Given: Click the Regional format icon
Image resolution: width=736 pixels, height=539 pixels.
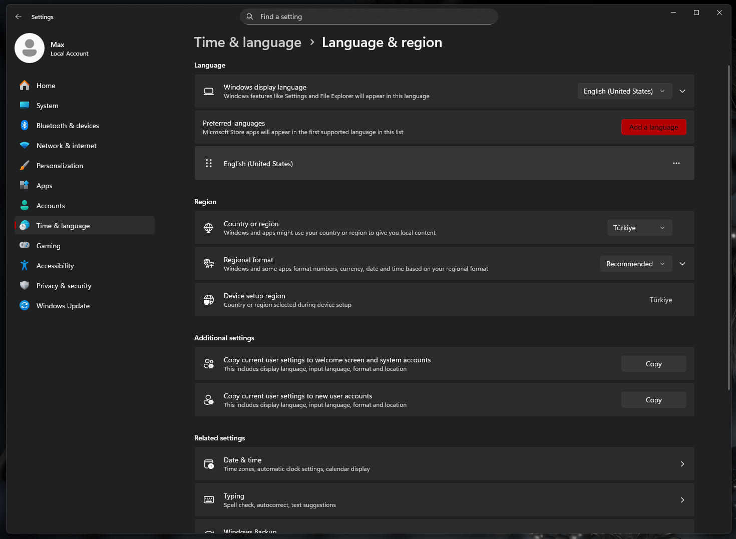Looking at the screenshot, I should pyautogui.click(x=209, y=264).
